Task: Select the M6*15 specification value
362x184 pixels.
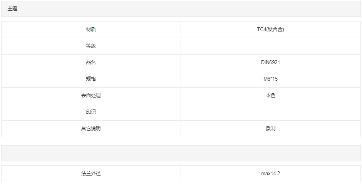Action: click(270, 79)
